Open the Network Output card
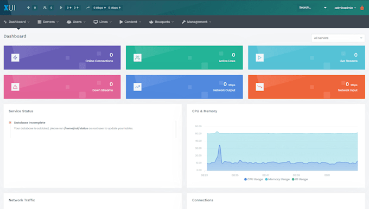This screenshot has width=369, height=209. pyautogui.click(x=184, y=87)
